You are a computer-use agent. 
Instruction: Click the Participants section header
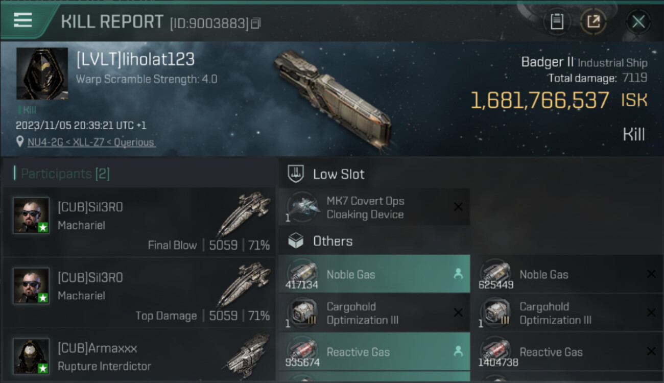(62, 174)
